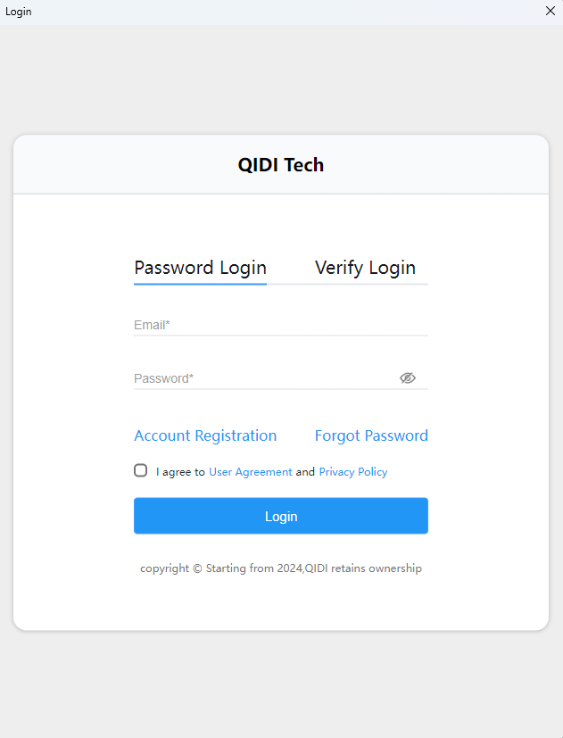Click the Login title bar label

(x=18, y=11)
